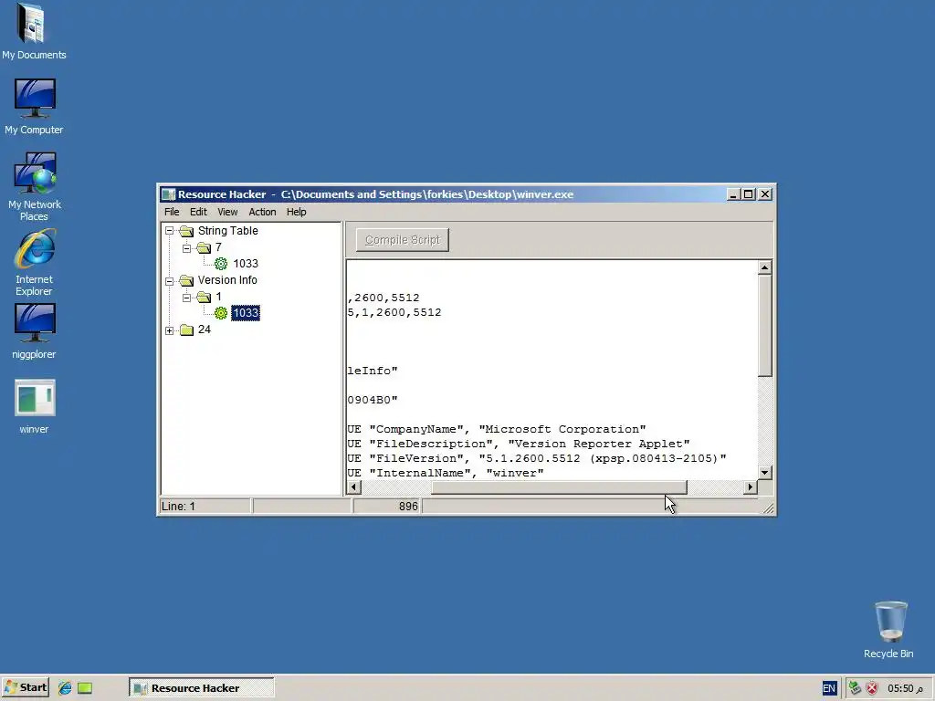Expand the tree node labeled 24
This screenshot has width=935, height=701.
point(169,330)
